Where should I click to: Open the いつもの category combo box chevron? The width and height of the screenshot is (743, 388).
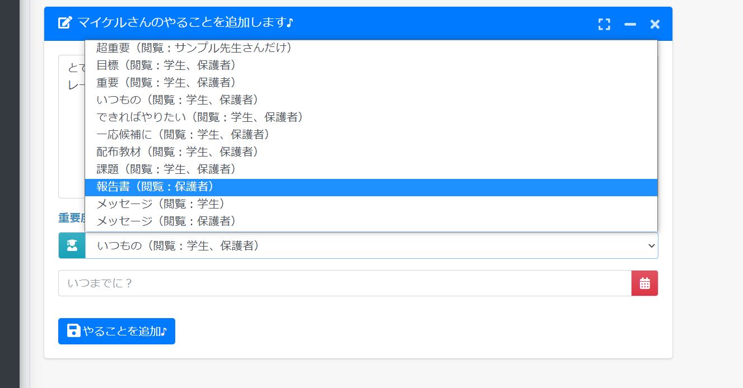click(x=651, y=245)
